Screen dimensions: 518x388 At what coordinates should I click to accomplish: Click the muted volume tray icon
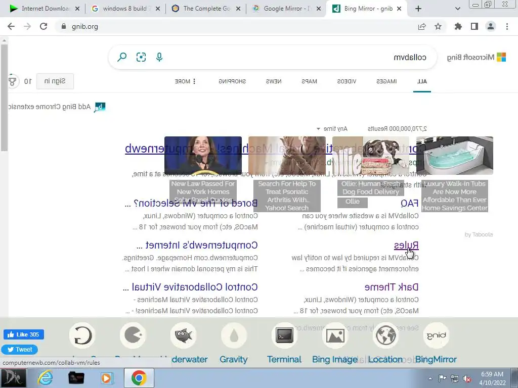tap(467, 378)
